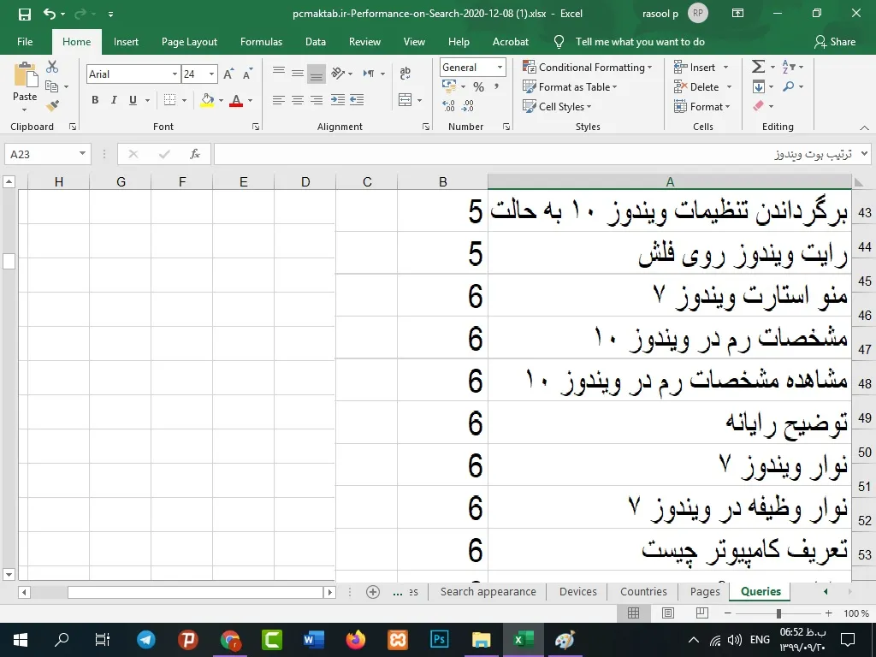Image resolution: width=876 pixels, height=657 pixels.
Task: Toggle Center horizontal alignment
Action: (x=297, y=100)
